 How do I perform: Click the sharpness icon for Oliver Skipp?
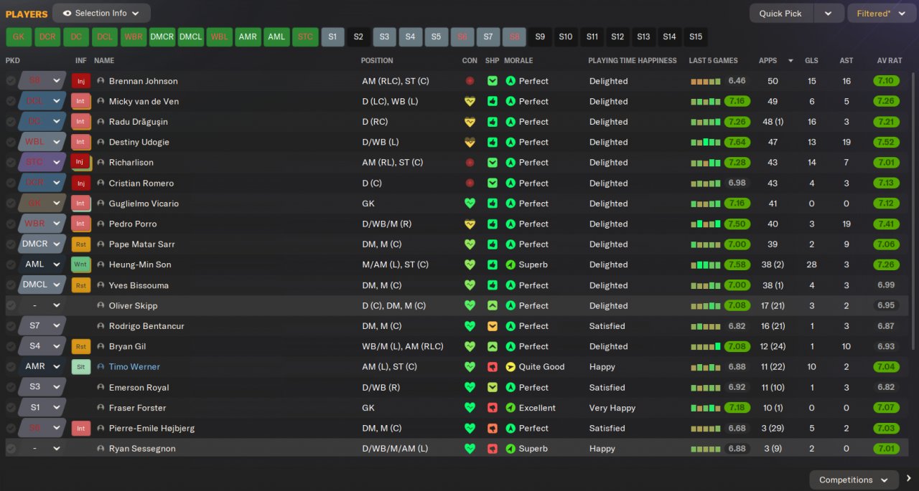pyautogui.click(x=492, y=305)
